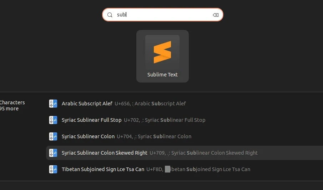Click the Syriac Sublinear Full Stop icon
The image size is (323, 190).
click(53, 120)
